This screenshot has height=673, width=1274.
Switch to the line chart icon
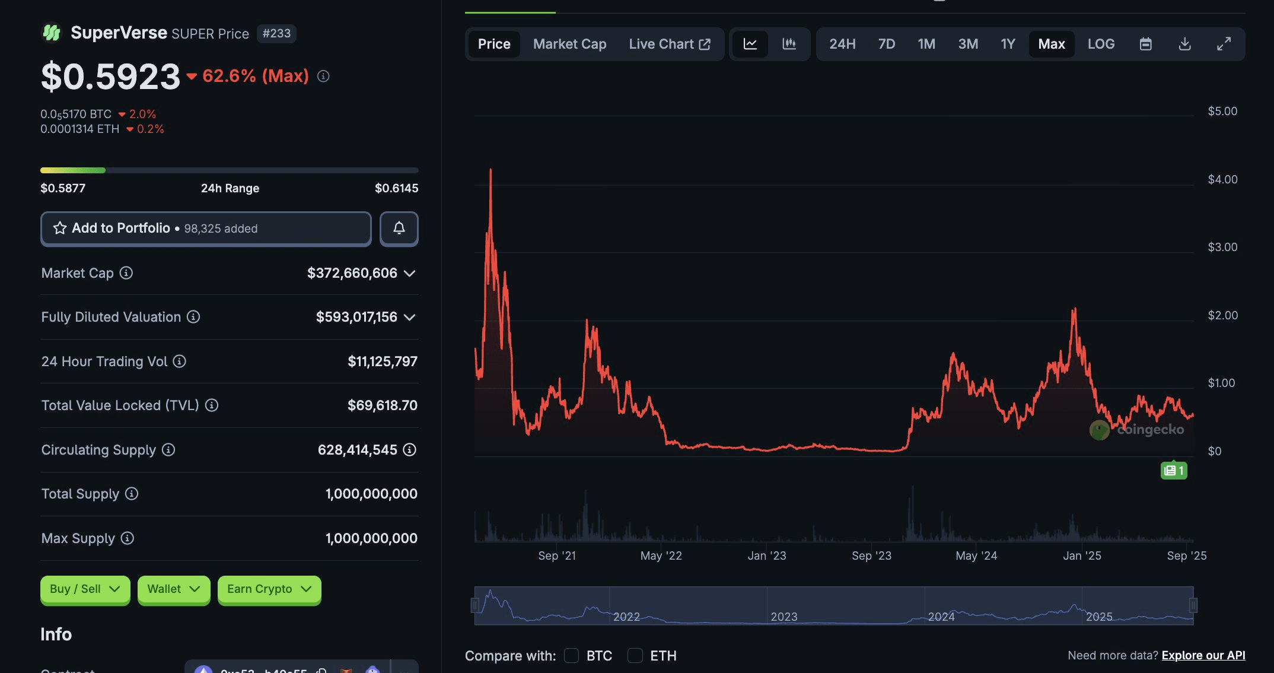pyautogui.click(x=750, y=44)
